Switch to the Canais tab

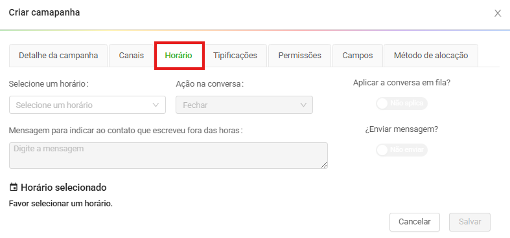[x=132, y=56]
